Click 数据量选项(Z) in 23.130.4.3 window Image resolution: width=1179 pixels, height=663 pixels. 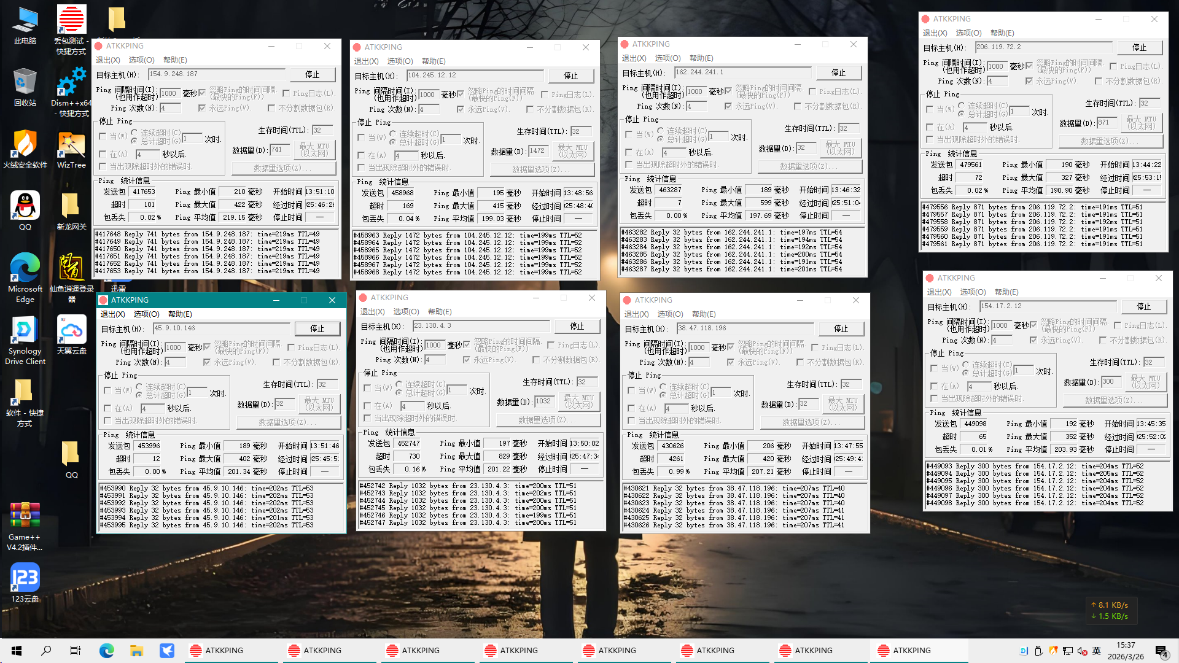pyautogui.click(x=548, y=420)
